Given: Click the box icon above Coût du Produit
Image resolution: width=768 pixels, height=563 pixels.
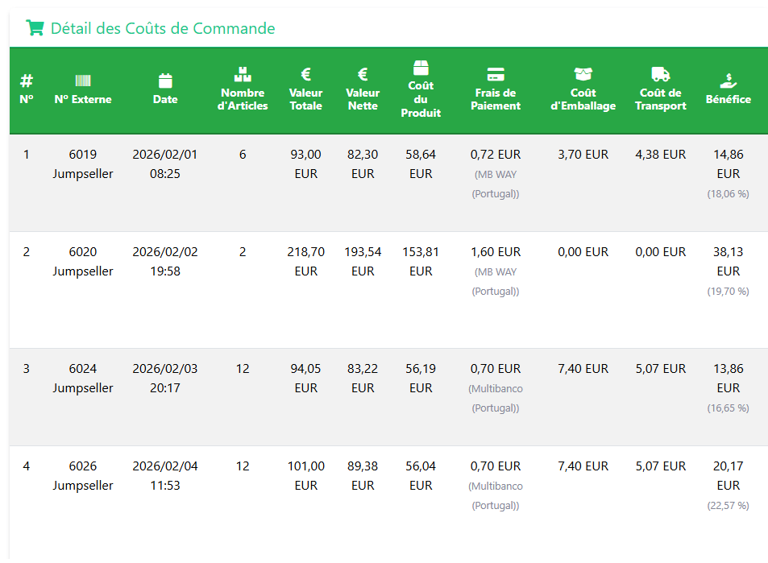Looking at the screenshot, I should click(x=421, y=67).
